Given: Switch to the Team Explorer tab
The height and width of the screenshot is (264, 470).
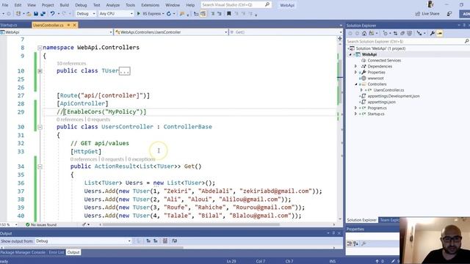Looking at the screenshot, I should tap(389, 220).
